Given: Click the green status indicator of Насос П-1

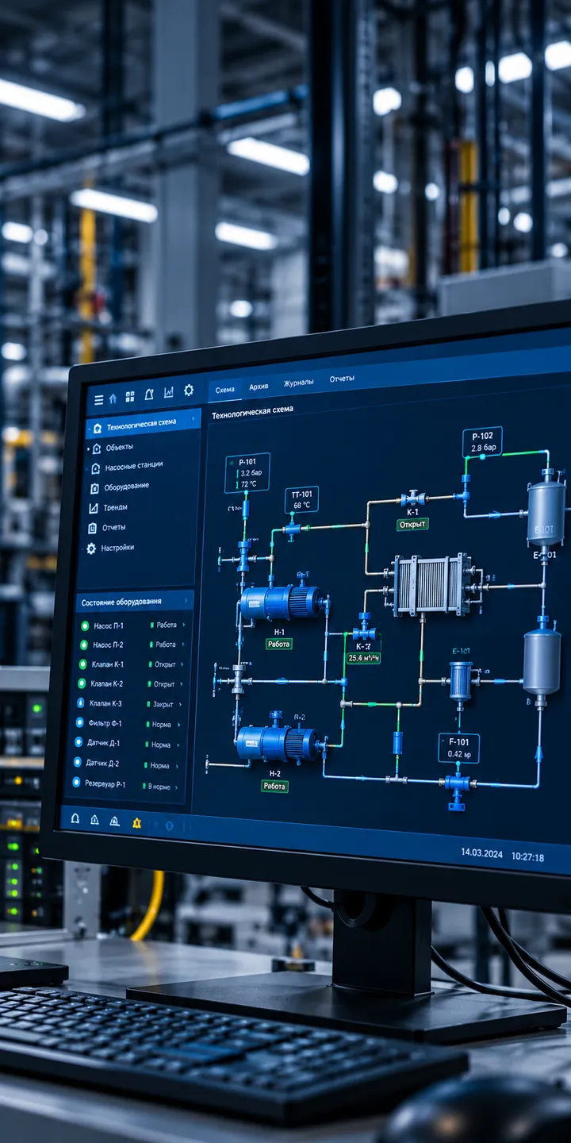Looking at the screenshot, I should [x=85, y=626].
